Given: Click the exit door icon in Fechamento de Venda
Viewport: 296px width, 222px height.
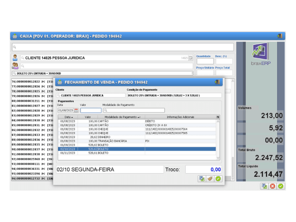Looking at the screenshot, I should 217,82.
